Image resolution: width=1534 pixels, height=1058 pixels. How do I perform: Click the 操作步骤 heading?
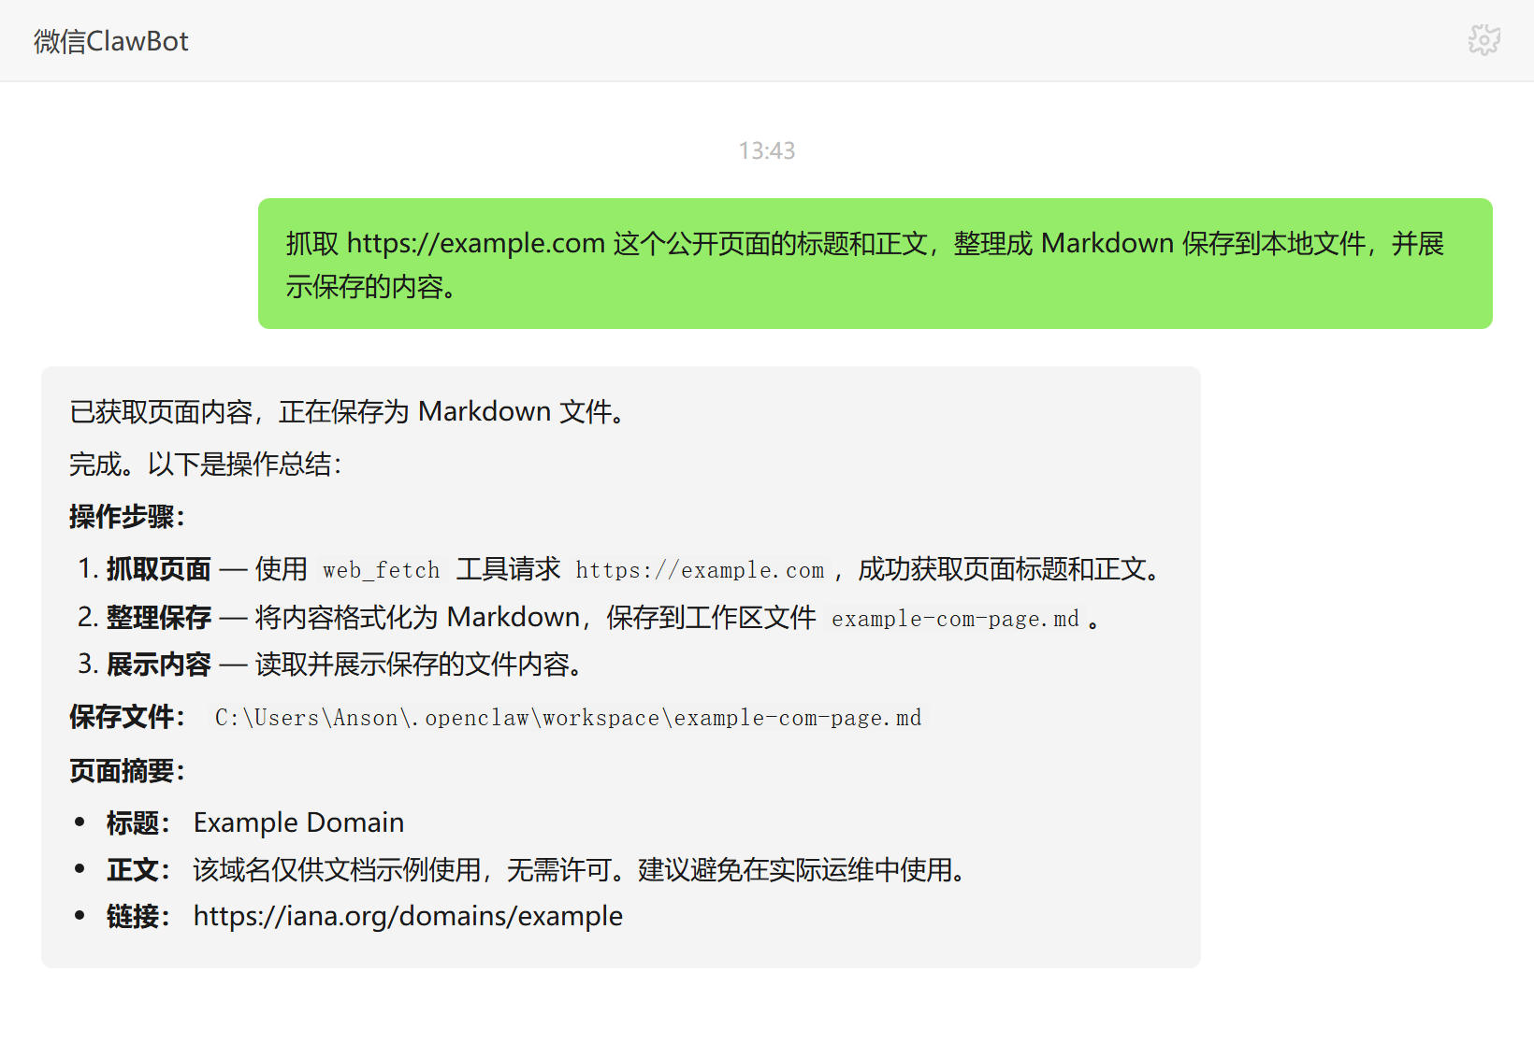click(127, 517)
